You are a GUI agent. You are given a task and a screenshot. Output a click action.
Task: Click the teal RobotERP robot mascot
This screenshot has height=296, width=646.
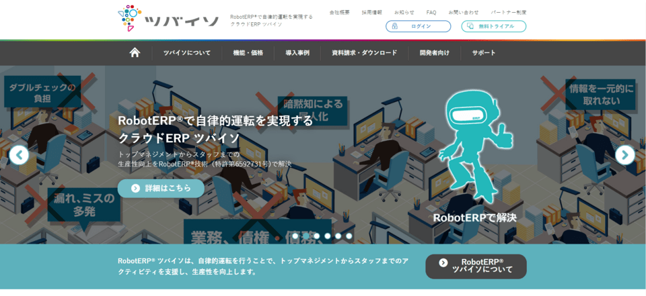476,146
